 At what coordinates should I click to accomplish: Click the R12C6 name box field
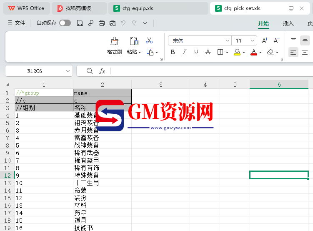(38, 71)
